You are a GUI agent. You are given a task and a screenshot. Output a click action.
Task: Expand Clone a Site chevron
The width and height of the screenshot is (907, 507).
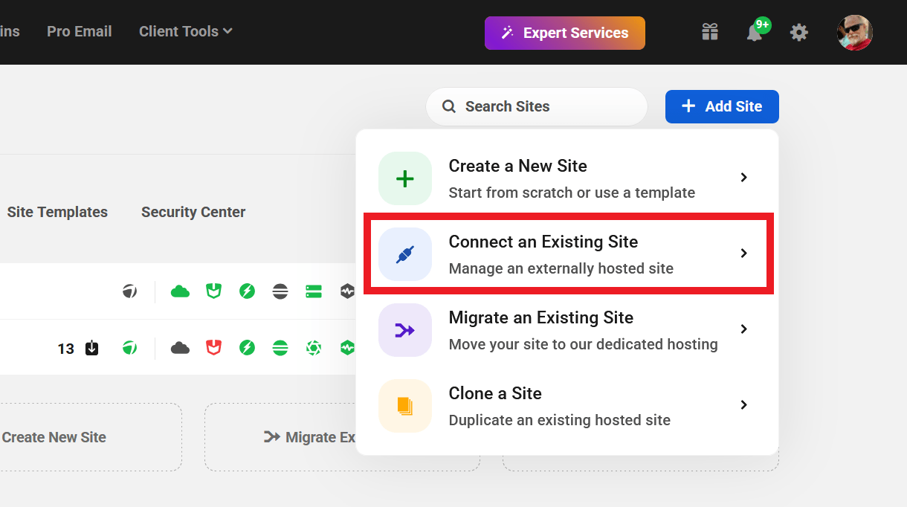[x=743, y=405]
